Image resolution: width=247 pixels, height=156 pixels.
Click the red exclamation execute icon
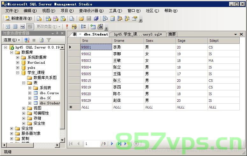67,27
